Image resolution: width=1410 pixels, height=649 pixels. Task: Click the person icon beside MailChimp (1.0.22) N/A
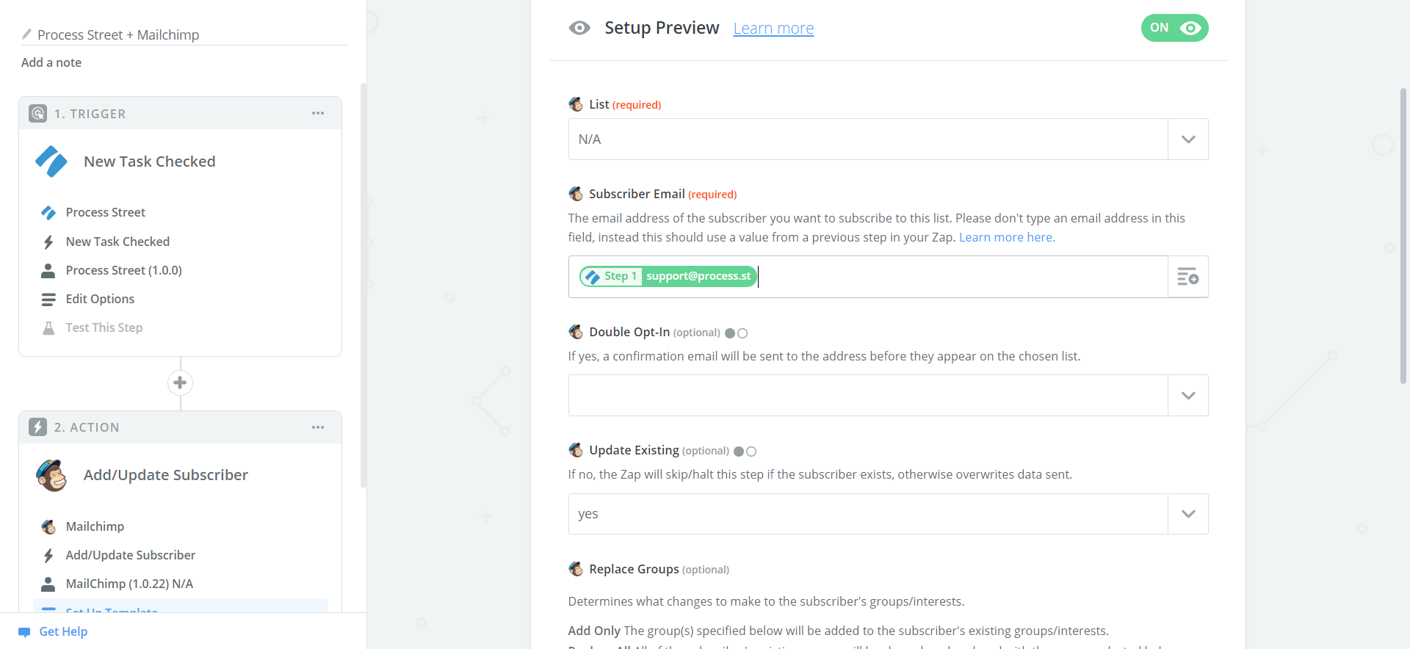coord(48,584)
